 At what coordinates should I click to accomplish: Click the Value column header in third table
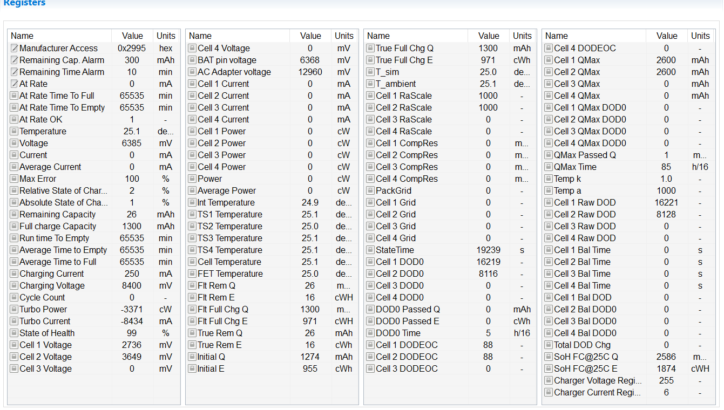[489, 36]
